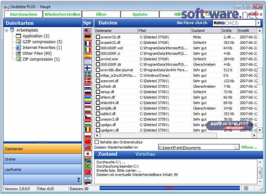Image resolution: width=266 pixels, height=194 pixels.
Task: Click the file list vertical scrollbar thumb
Action: point(260,76)
